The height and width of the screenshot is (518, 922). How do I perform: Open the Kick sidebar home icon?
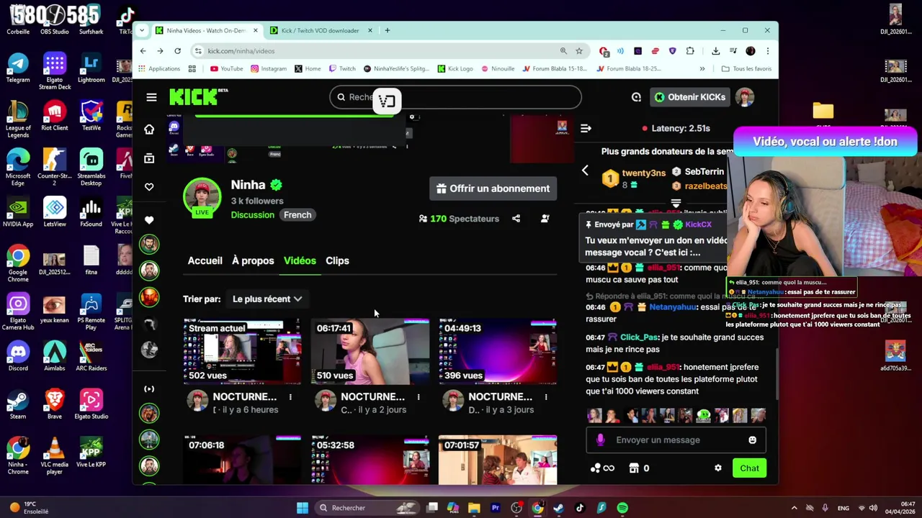click(149, 129)
